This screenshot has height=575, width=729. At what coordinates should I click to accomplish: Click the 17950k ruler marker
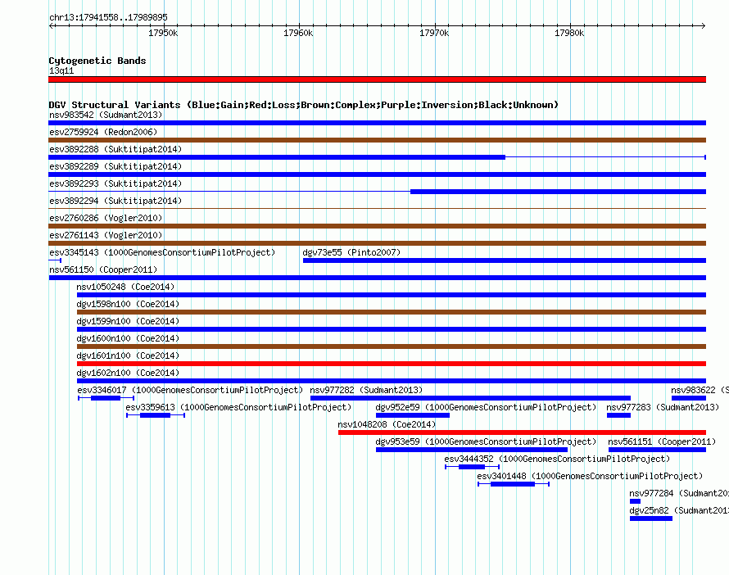(x=163, y=33)
